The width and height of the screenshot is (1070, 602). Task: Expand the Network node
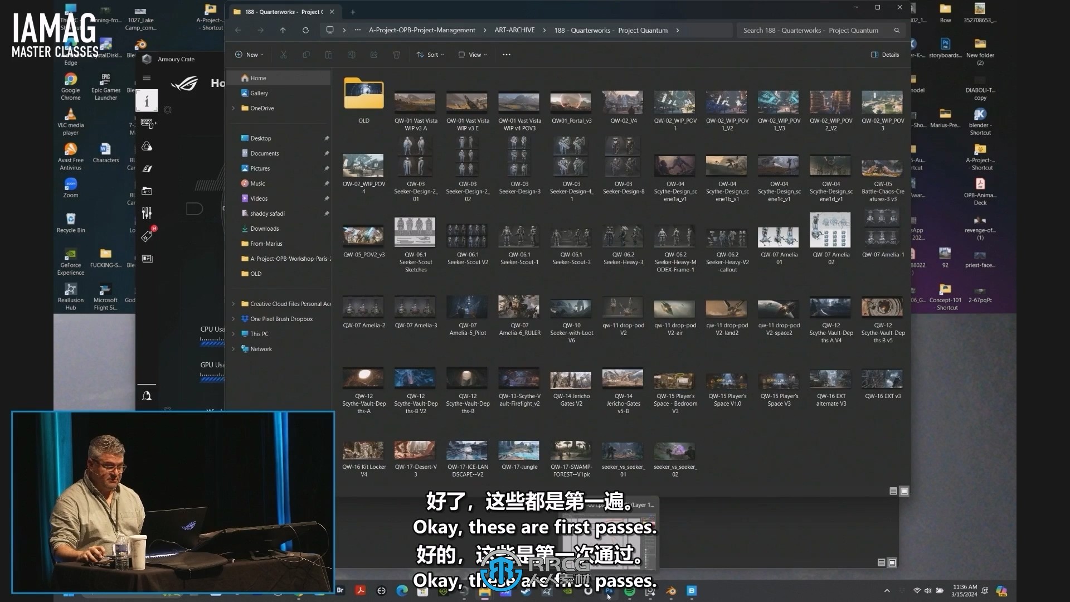point(234,349)
